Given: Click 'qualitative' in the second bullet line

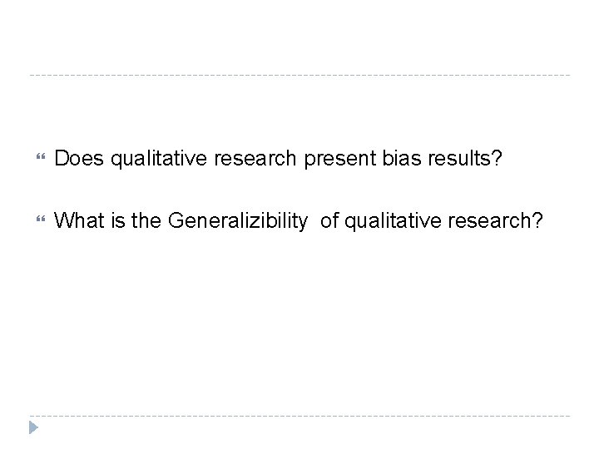Looking at the screenshot, I should click(x=381, y=220).
